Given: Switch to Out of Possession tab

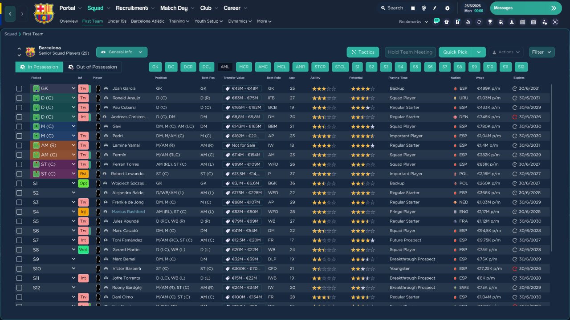Looking at the screenshot, I should pyautogui.click(x=92, y=67).
